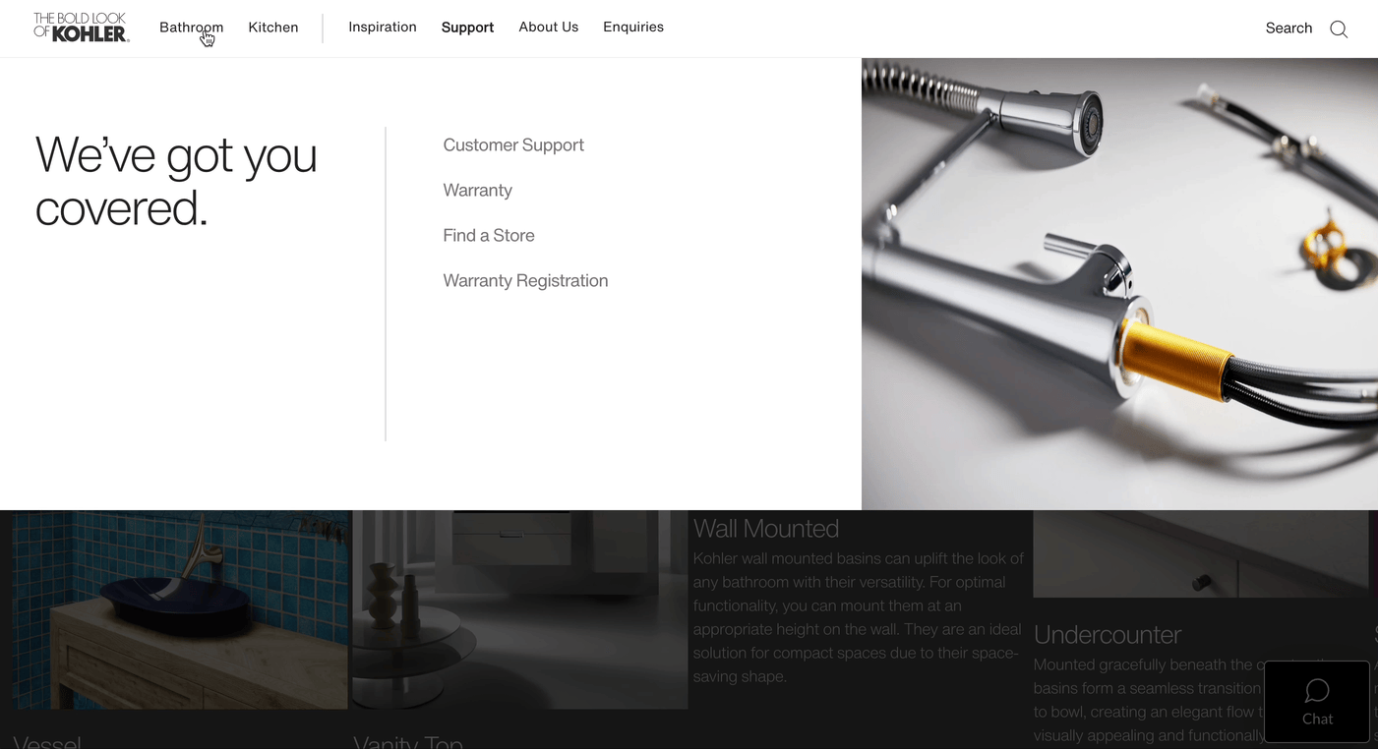Click the Search text label
The height and width of the screenshot is (749, 1378).
1288,29
